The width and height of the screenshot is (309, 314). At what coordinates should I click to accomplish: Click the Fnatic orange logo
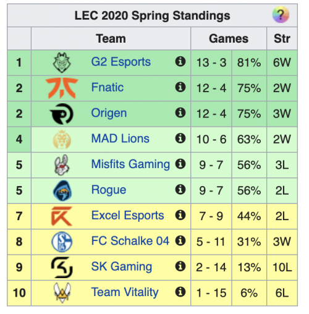pos(62,88)
